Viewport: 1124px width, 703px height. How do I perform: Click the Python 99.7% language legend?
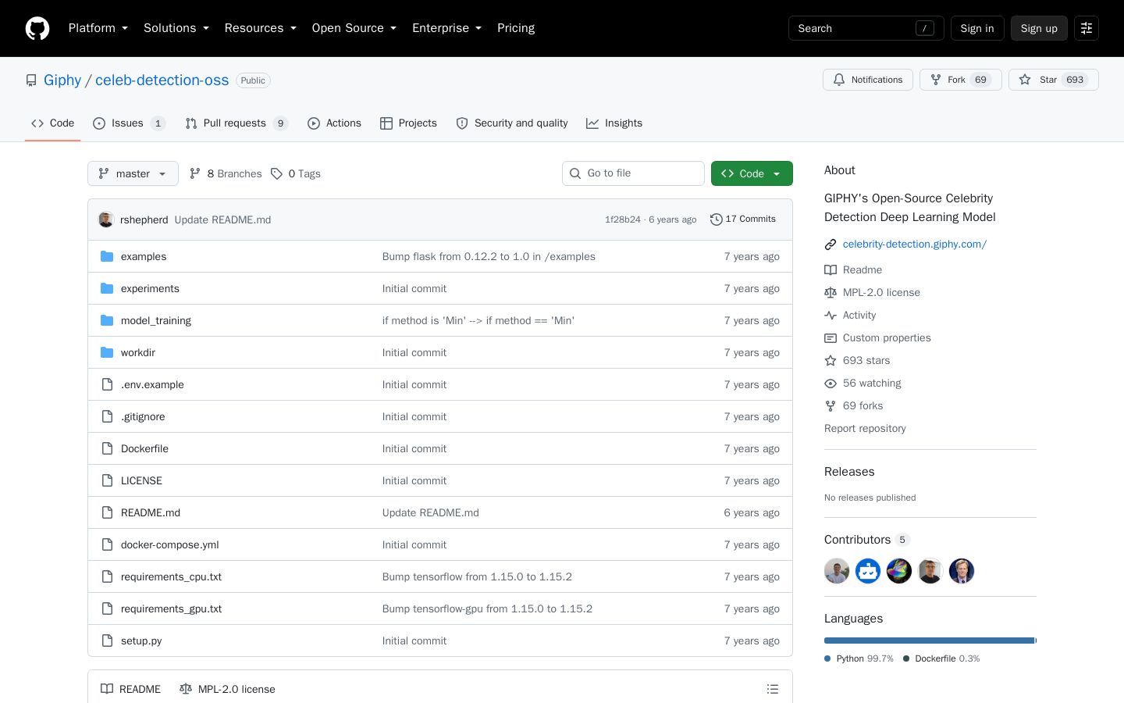point(859,658)
